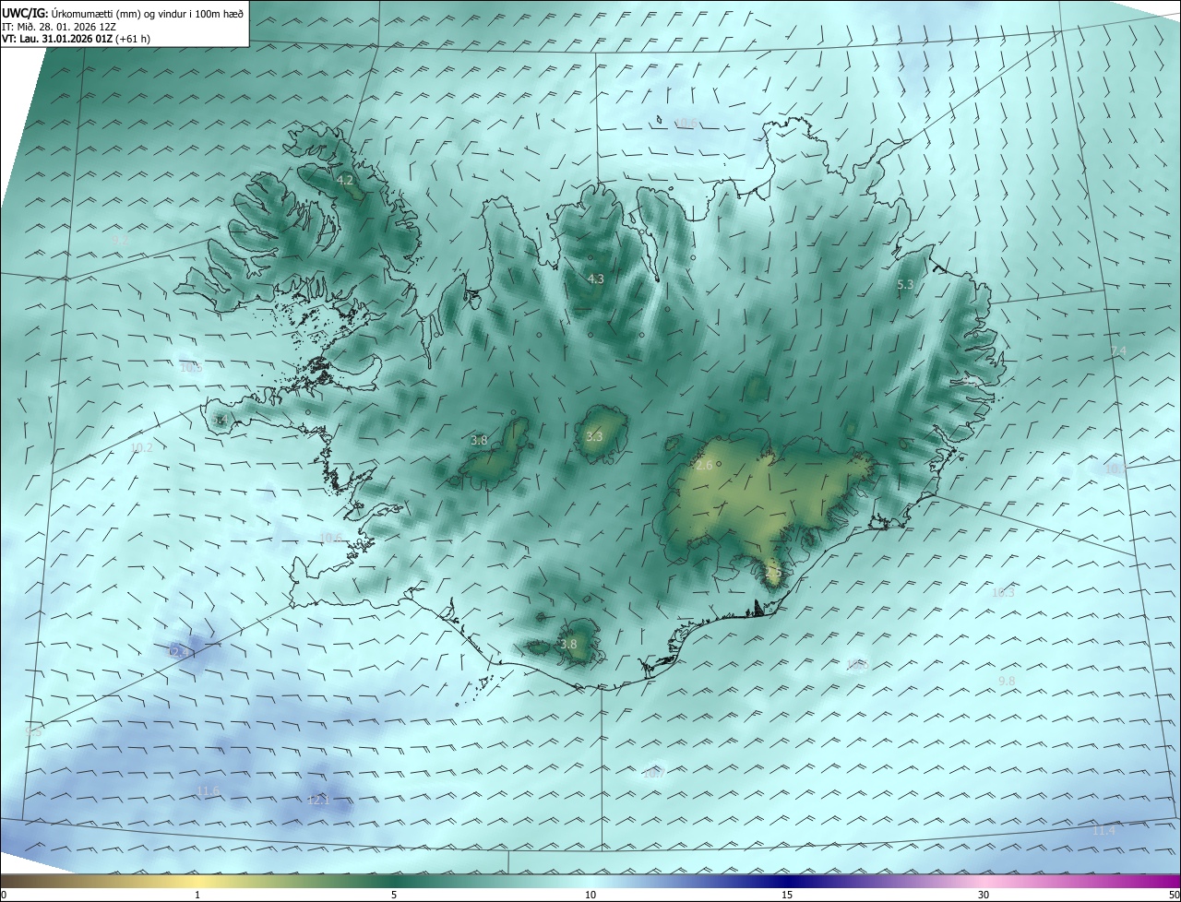Click the 1 tick on the colour scale
Screen dimensions: 1181x902
tap(197, 895)
